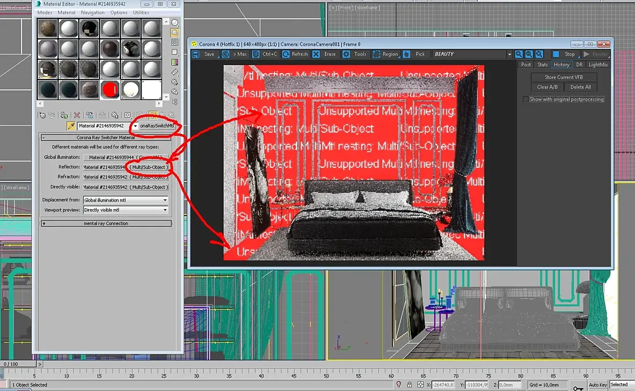Click the Reflection material slot button
The height and width of the screenshot is (391, 635).
125,167
